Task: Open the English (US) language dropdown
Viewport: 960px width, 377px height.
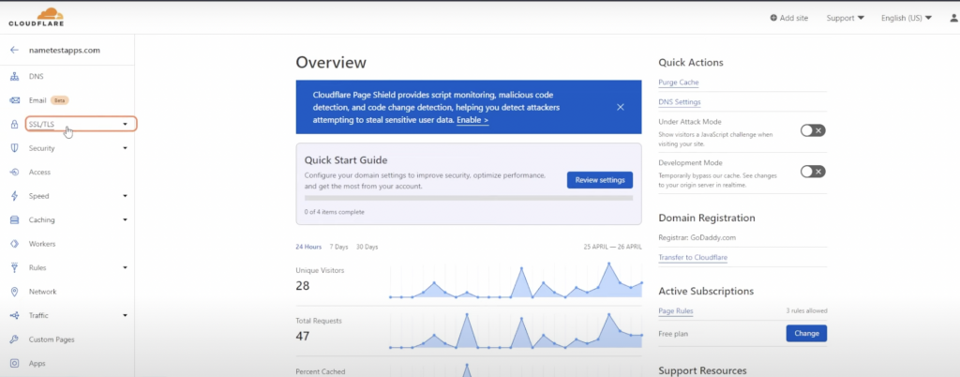Action: (907, 18)
